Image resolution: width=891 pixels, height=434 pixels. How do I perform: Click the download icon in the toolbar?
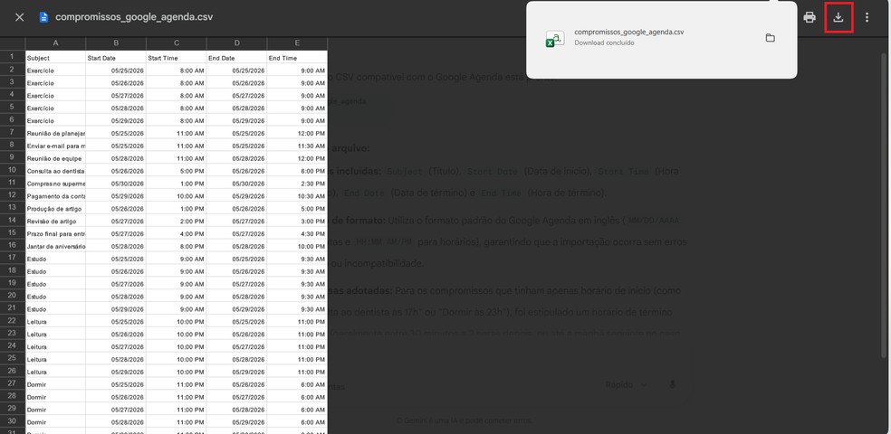point(838,17)
